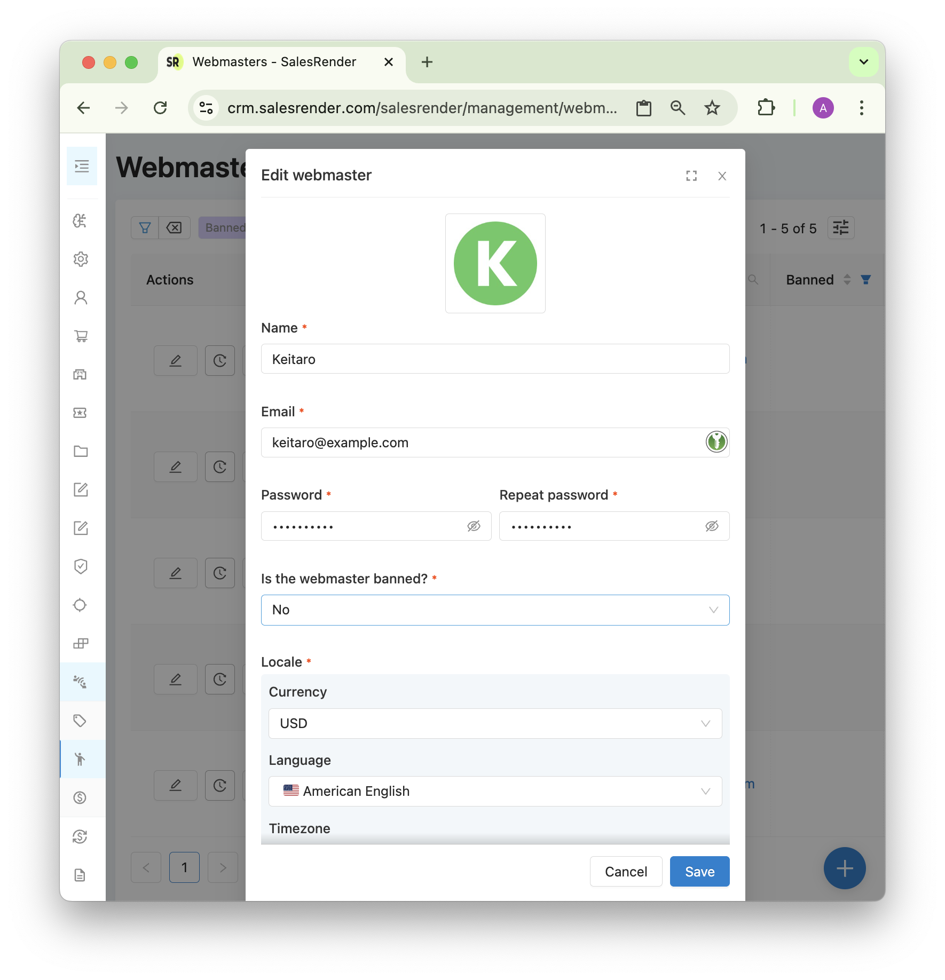Image resolution: width=945 pixels, height=980 pixels.
Task: Click the address bar URL
Action: [422, 108]
